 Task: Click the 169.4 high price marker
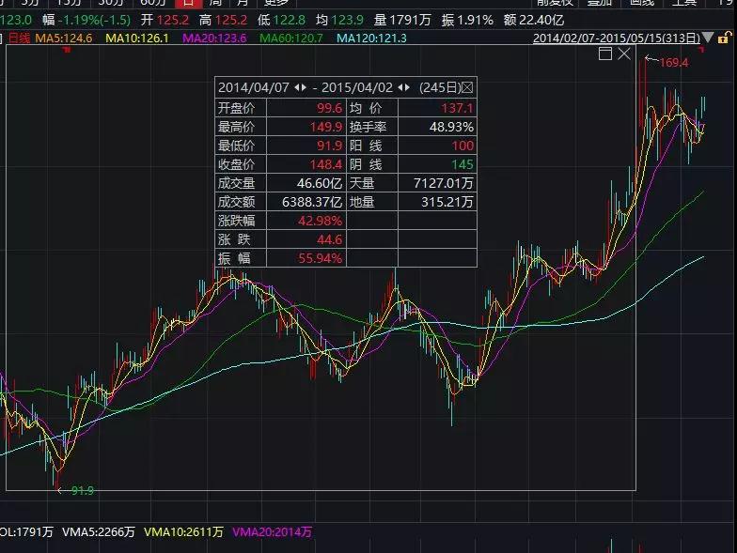coord(673,62)
